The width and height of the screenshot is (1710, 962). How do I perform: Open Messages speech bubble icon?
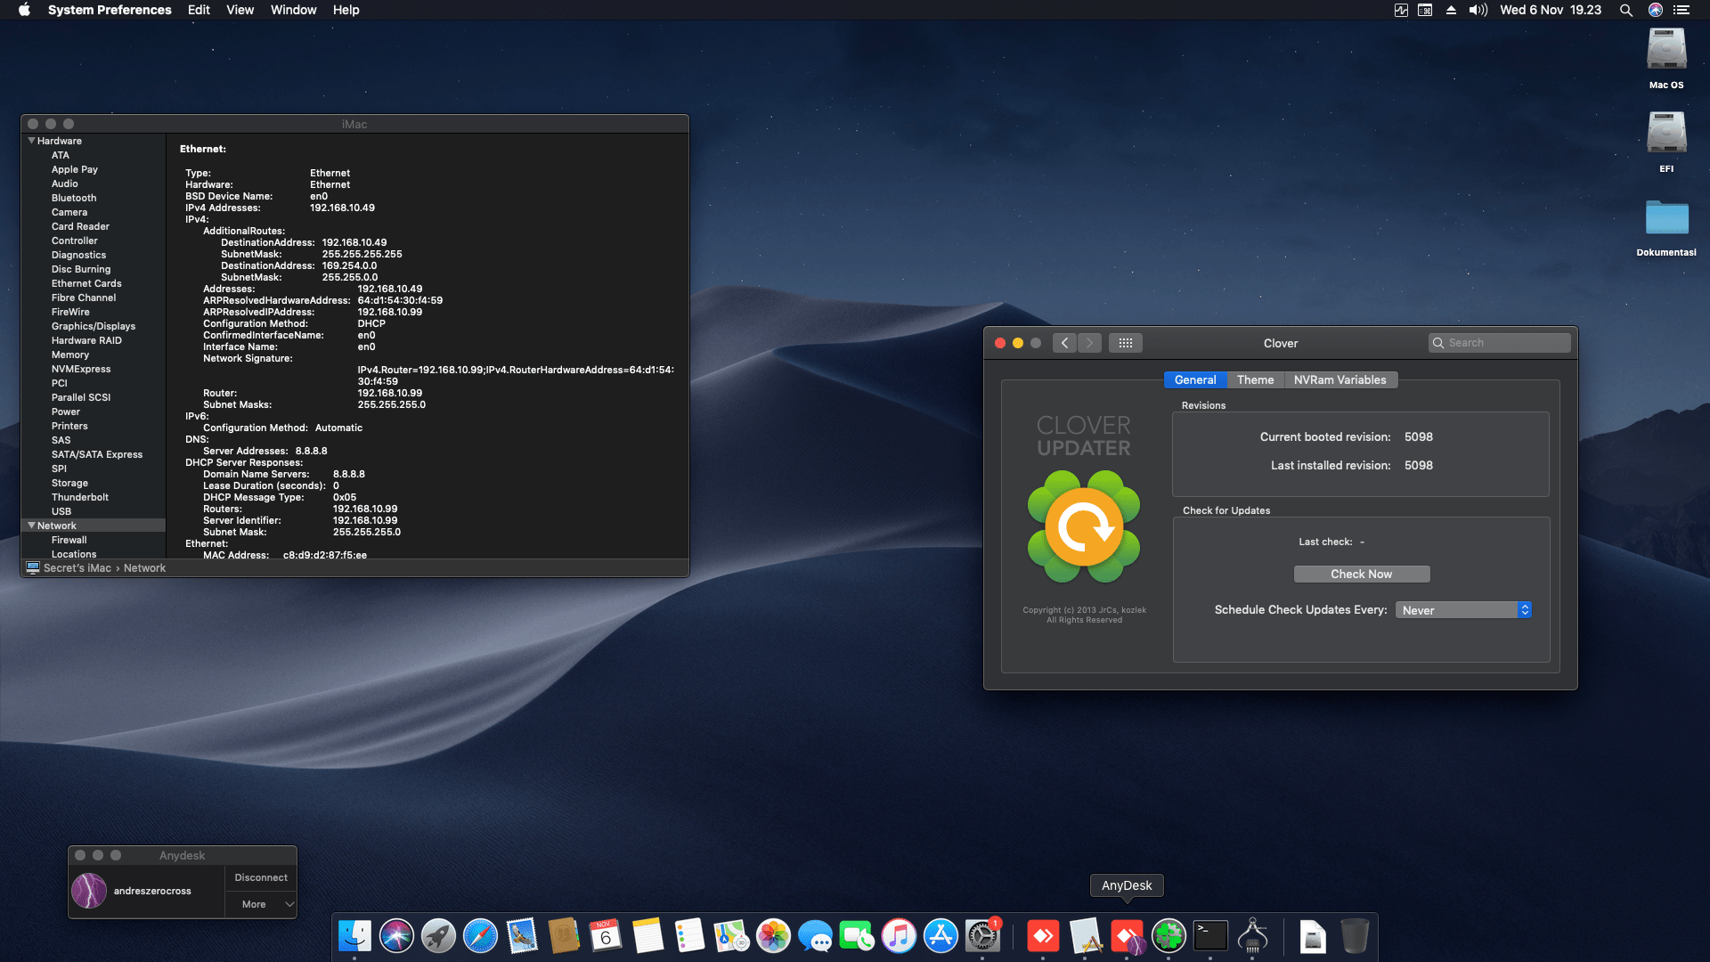(x=815, y=936)
